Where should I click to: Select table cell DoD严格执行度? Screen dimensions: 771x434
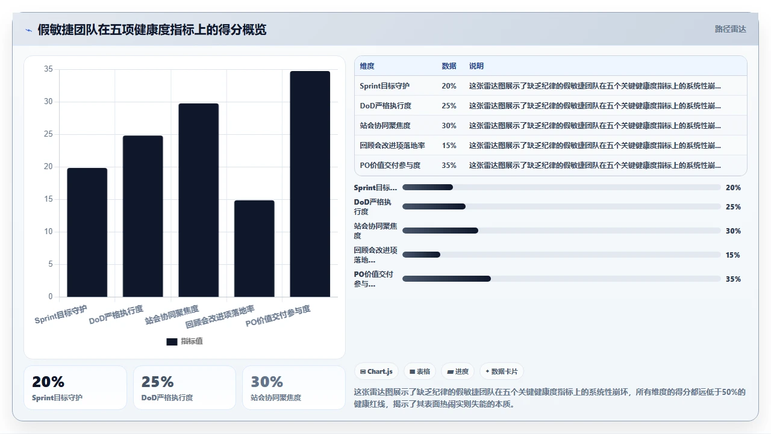[x=385, y=106]
